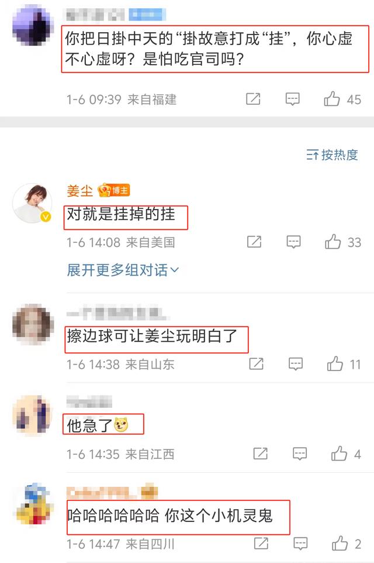374x563 pixels.
Task: View 姜尘's profile avatar photo
Action: click(x=33, y=203)
